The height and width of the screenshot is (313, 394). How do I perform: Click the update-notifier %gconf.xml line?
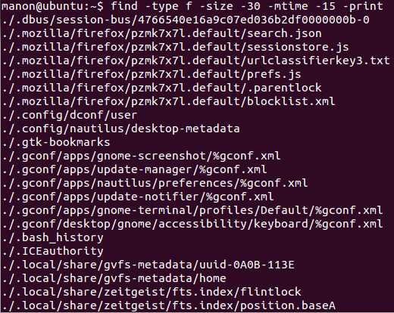[x=138, y=197]
